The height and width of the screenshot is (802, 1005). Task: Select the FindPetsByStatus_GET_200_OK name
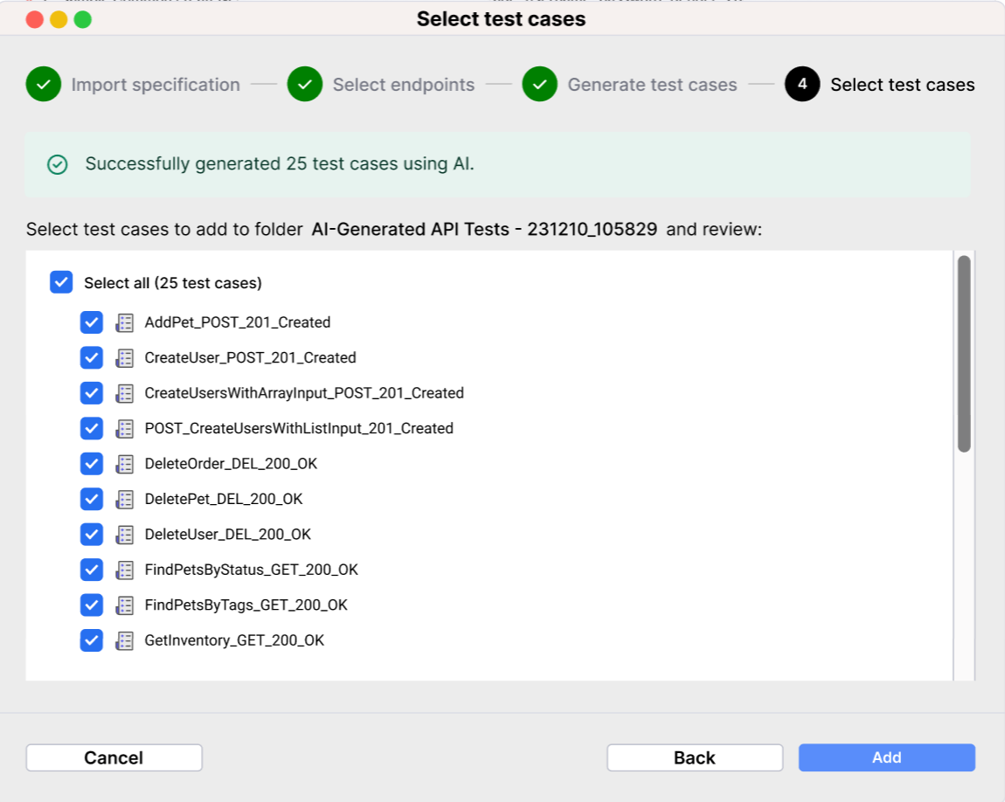(x=252, y=570)
